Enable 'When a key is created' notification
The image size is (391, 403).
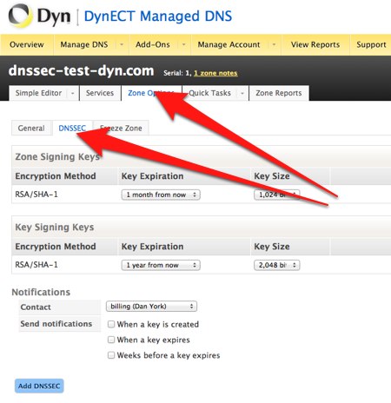point(111,324)
